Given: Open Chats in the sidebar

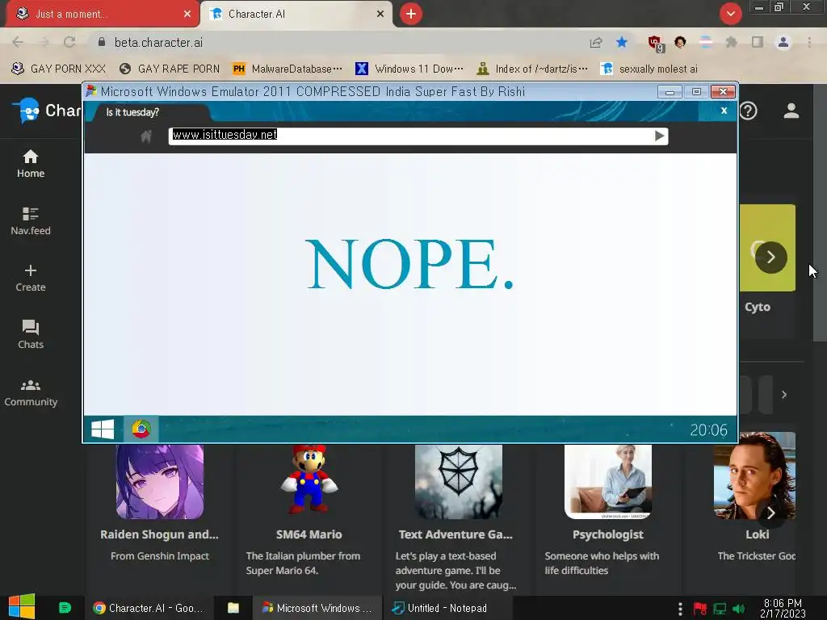Looking at the screenshot, I should tap(31, 334).
